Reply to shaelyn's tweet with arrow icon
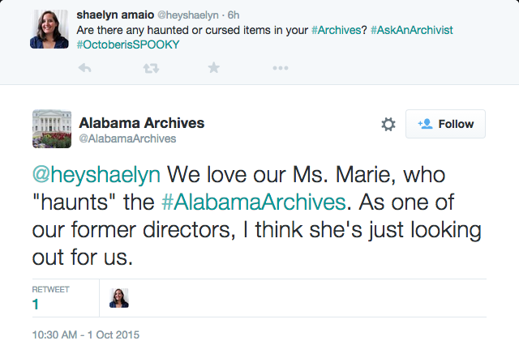Screen dimensions: 519x345 84,68
